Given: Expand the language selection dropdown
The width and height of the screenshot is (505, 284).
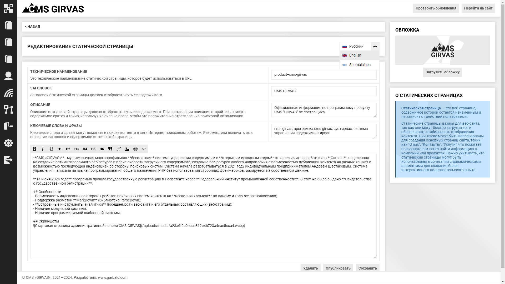Looking at the screenshot, I should click(x=375, y=47).
